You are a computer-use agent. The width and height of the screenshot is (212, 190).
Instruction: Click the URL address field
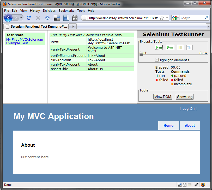123,18
